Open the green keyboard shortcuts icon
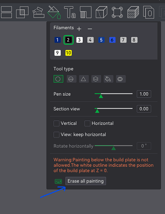The image size is (165, 214). pyautogui.click(x=58, y=181)
